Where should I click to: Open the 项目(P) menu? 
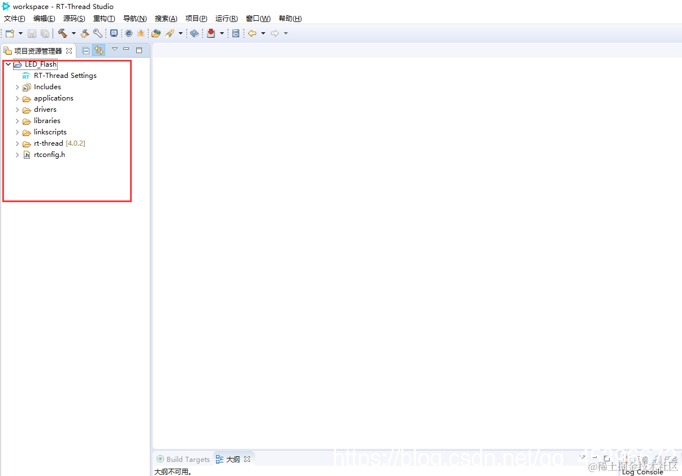(x=196, y=19)
